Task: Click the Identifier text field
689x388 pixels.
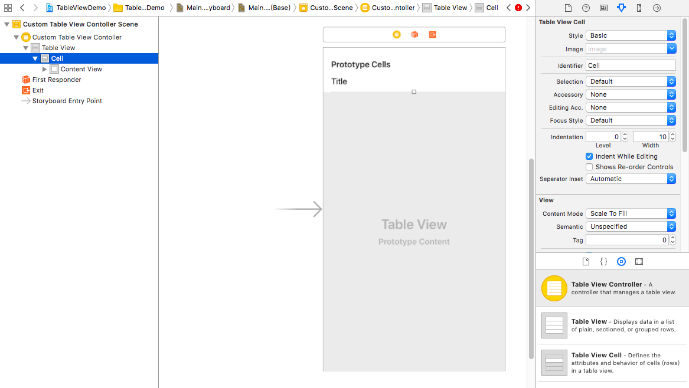Action: click(x=630, y=65)
